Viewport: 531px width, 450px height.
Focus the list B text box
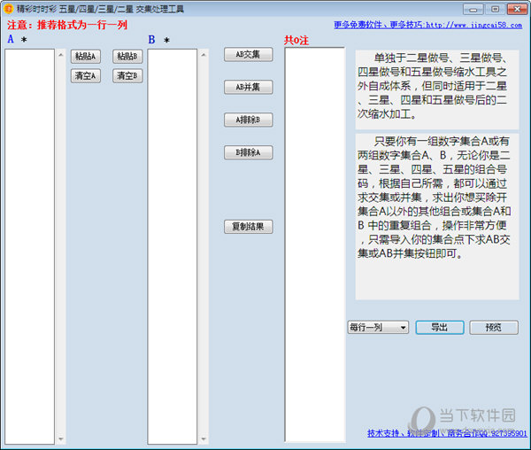pyautogui.click(x=173, y=246)
